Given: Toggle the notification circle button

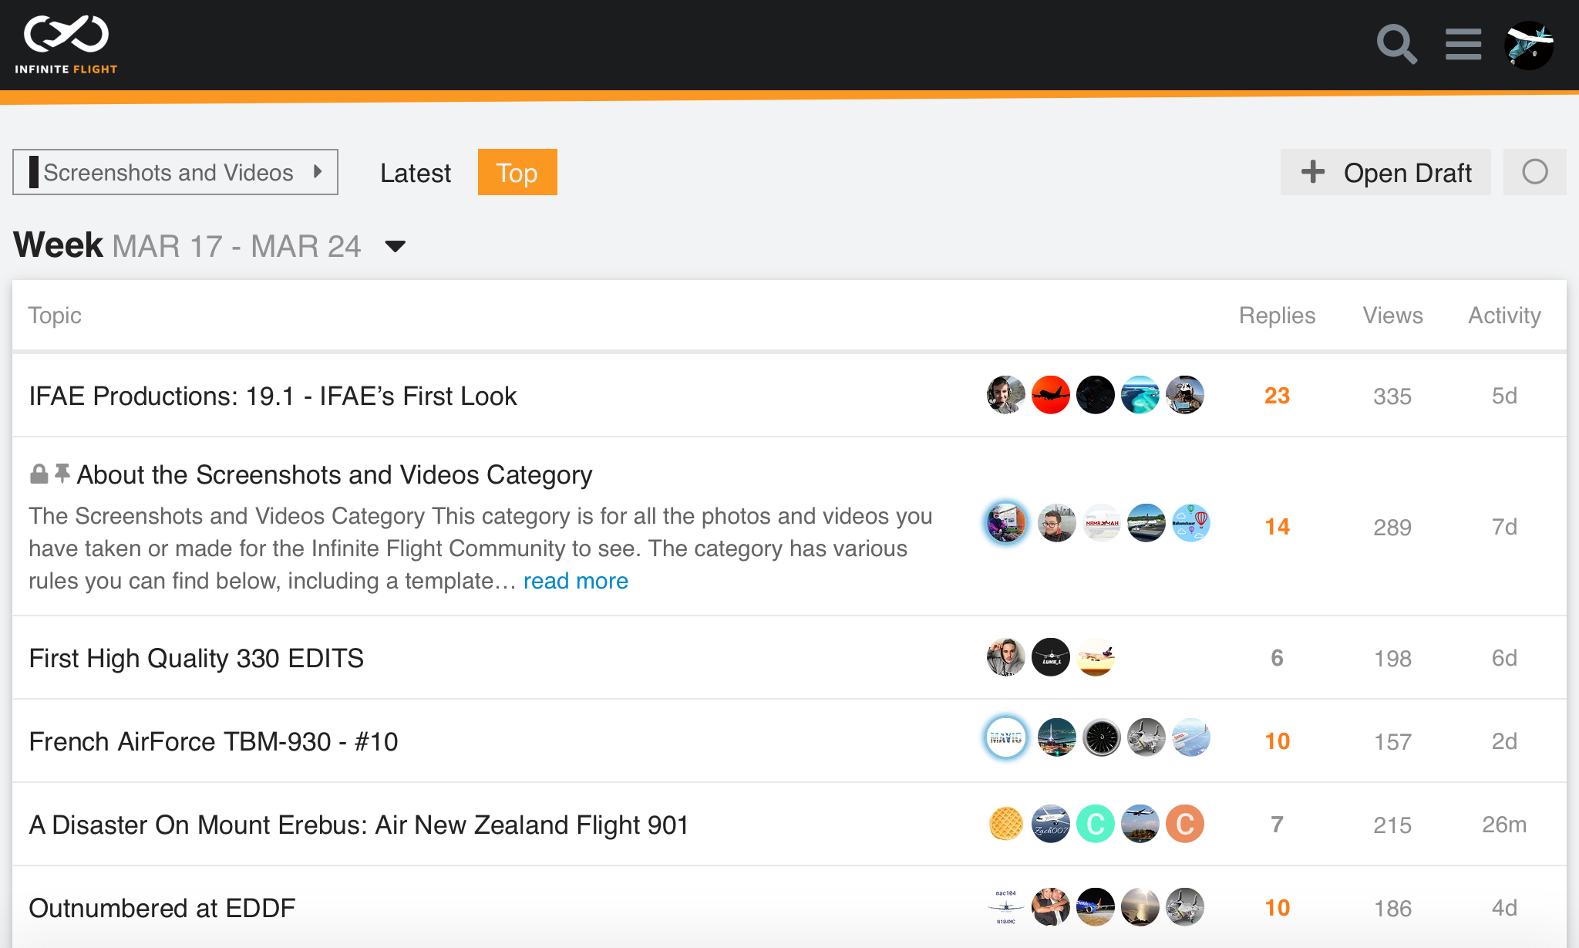Looking at the screenshot, I should coord(1534,172).
